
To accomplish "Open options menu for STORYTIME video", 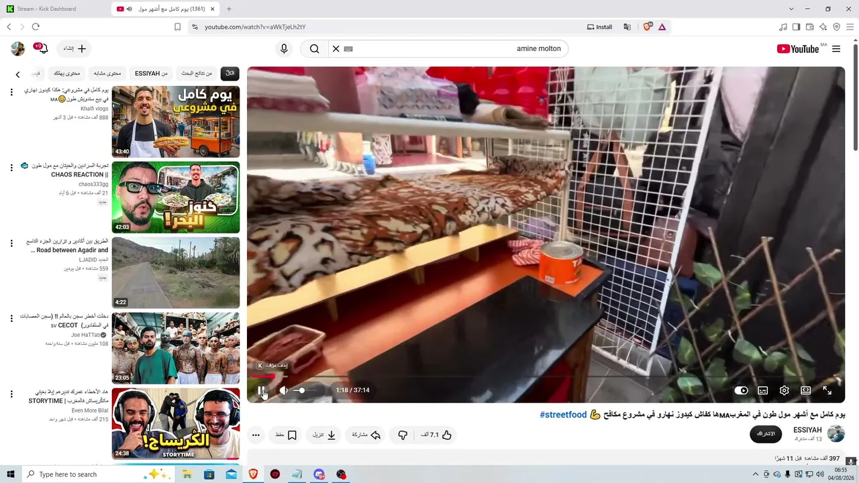I will click(x=11, y=394).
